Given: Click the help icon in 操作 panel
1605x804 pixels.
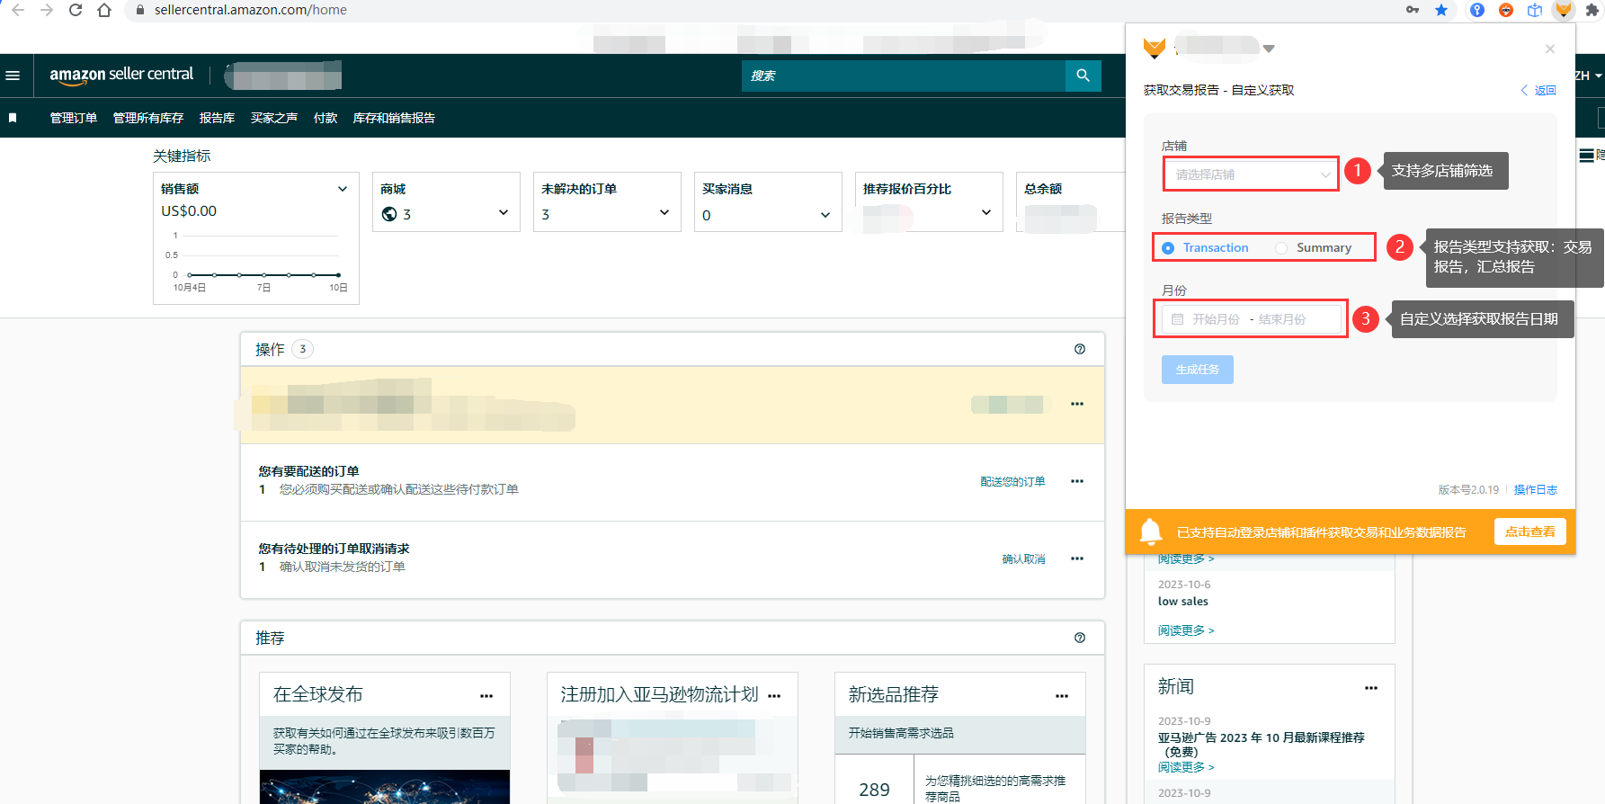Looking at the screenshot, I should point(1080,349).
